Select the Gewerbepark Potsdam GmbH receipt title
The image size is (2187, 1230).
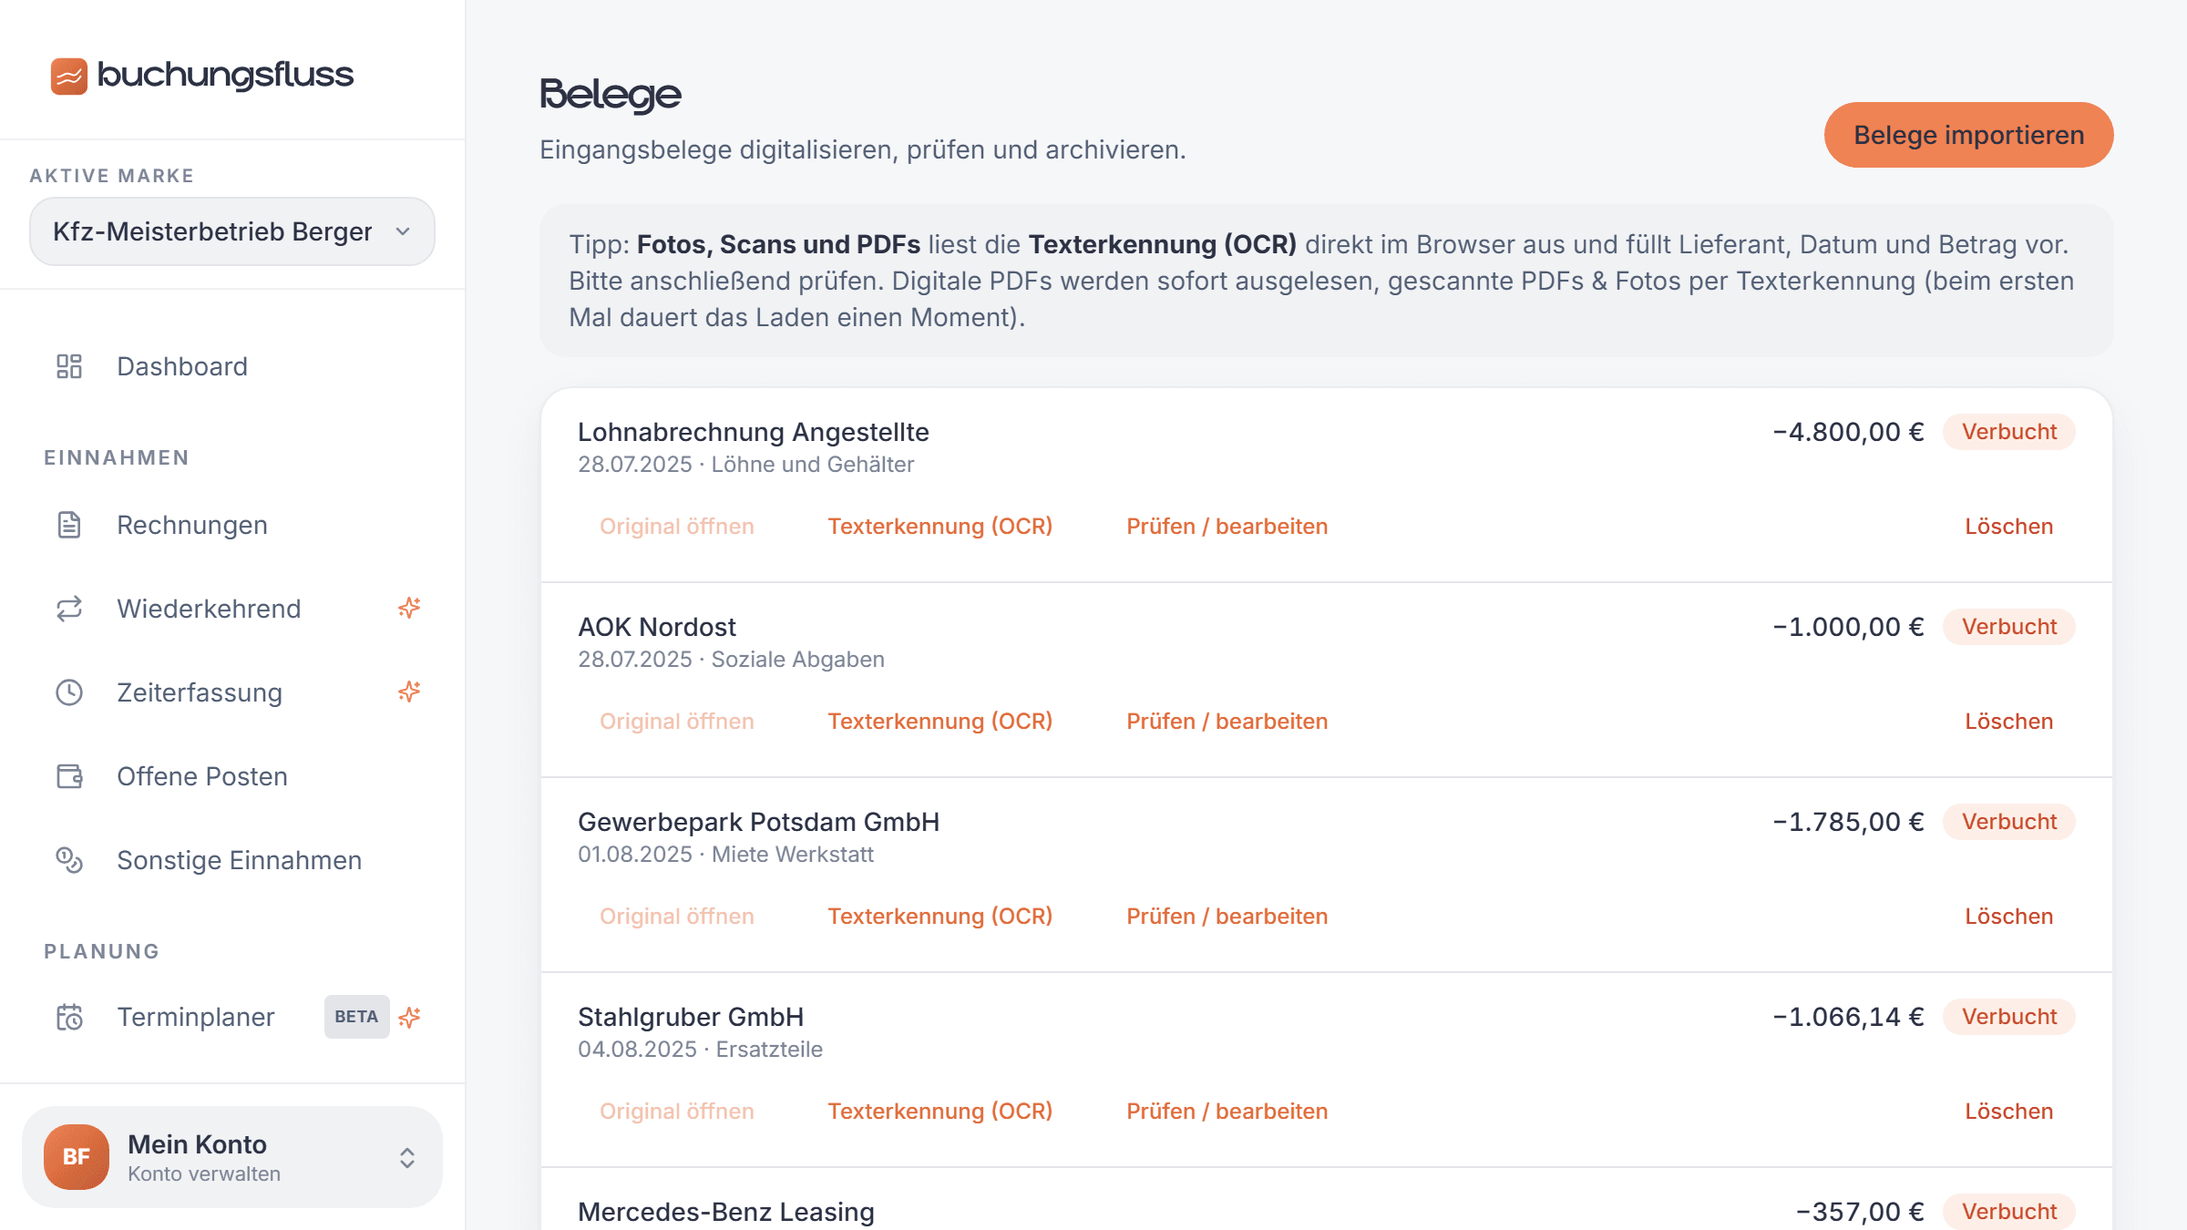759,822
